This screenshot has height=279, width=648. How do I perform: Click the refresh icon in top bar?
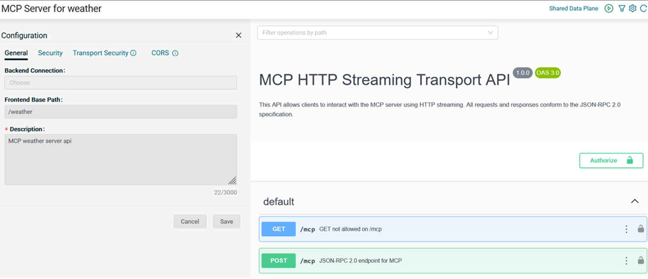(643, 9)
